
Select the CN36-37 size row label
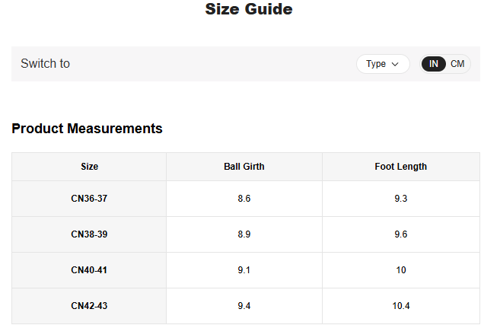point(89,199)
